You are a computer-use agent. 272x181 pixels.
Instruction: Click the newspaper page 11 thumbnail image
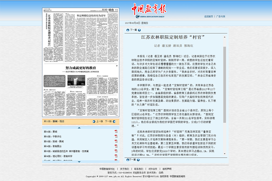click(81, 62)
